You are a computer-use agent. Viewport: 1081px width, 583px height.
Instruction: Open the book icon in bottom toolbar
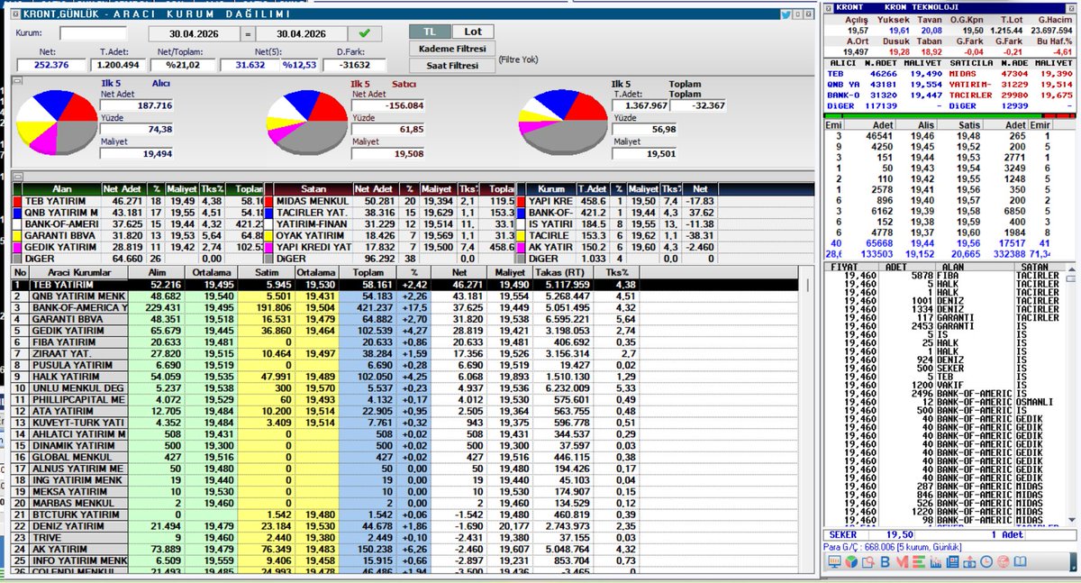click(1020, 563)
